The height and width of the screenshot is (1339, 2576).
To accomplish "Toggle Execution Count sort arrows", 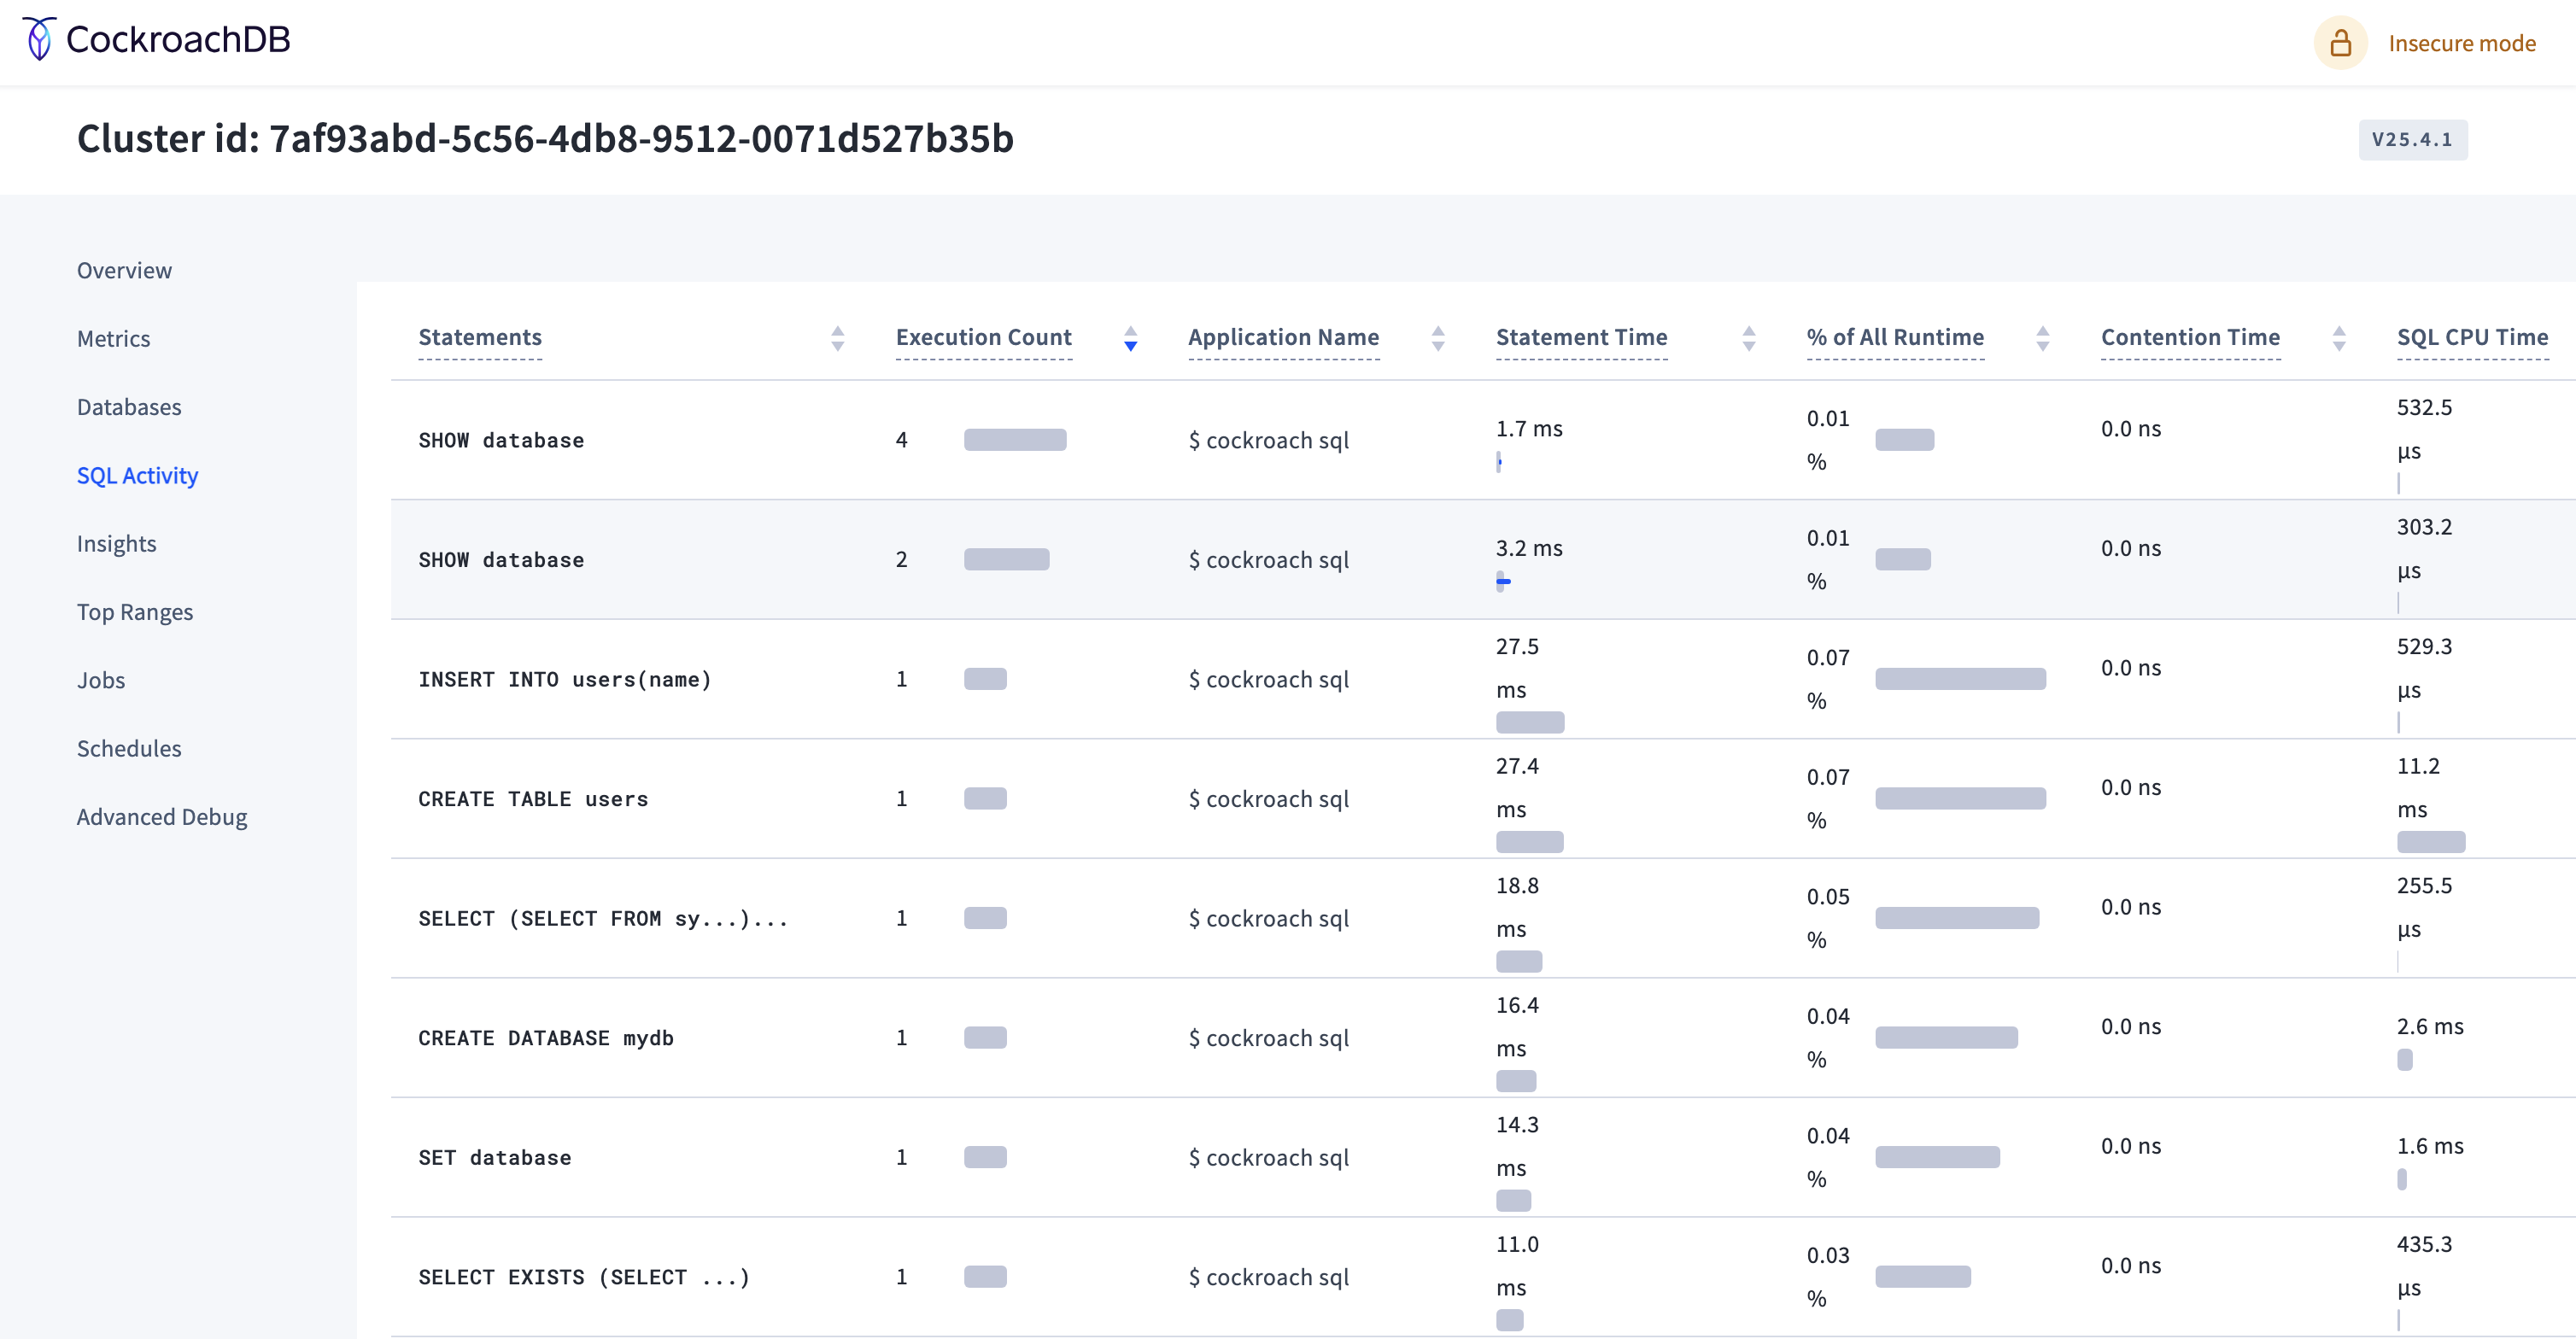I will pos(1130,338).
